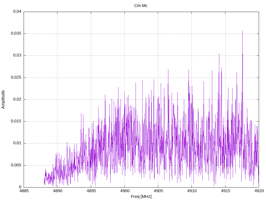Image resolution: width=266 pixels, height=200 pixels.
Task: Click the 0.03 y-axis tick label
Action: point(17,55)
